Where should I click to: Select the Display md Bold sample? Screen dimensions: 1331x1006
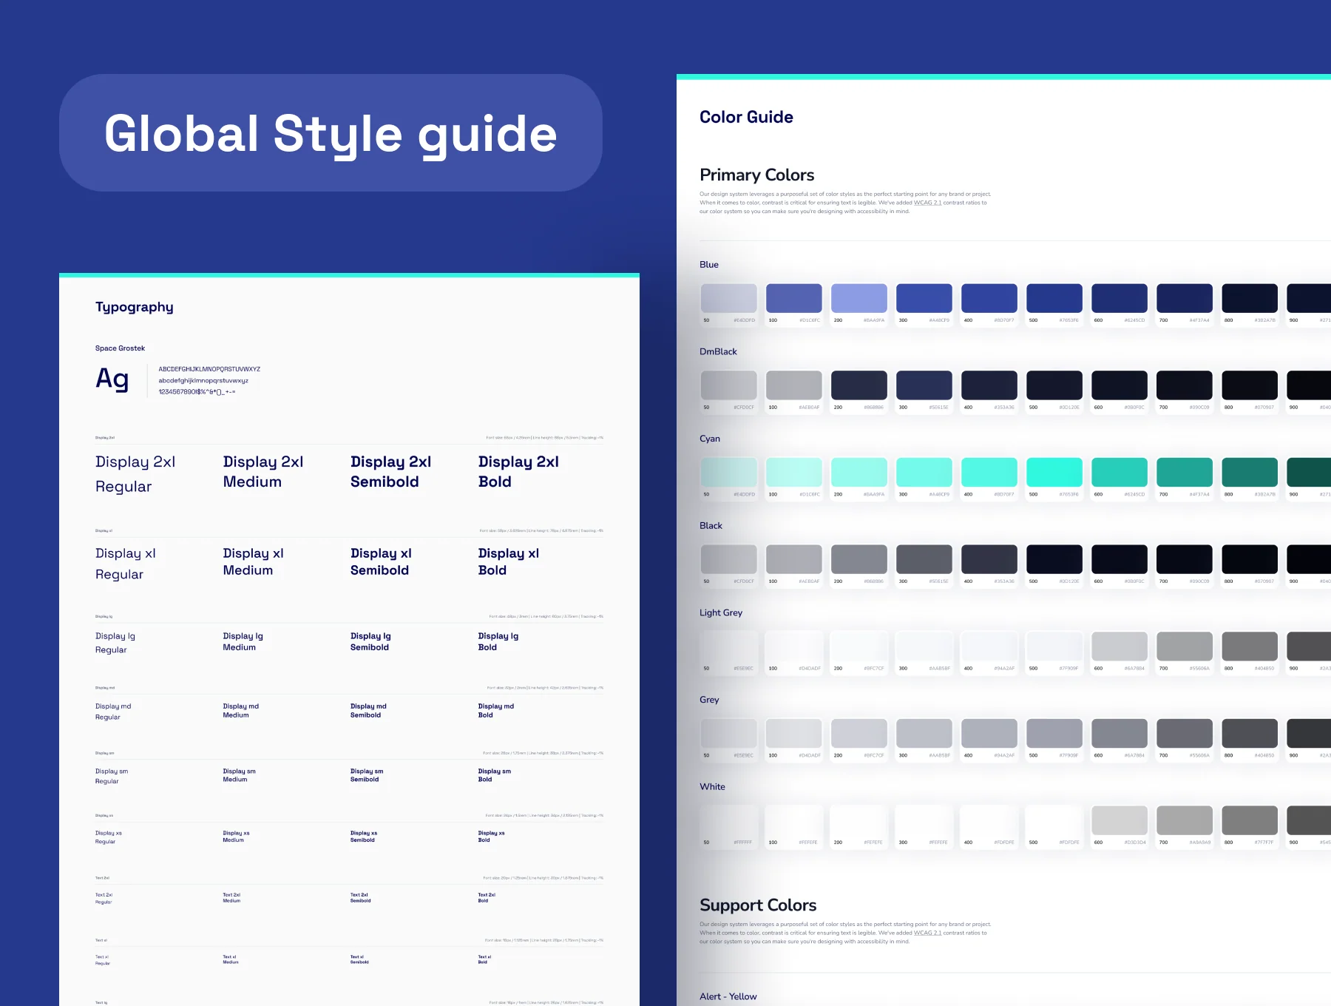[x=496, y=711]
